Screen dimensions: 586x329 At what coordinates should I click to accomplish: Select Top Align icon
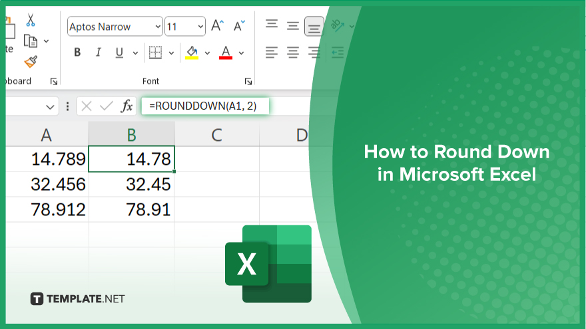pyautogui.click(x=272, y=24)
